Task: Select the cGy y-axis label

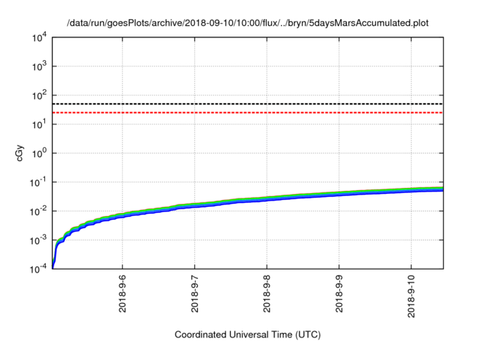Action: click(x=20, y=153)
